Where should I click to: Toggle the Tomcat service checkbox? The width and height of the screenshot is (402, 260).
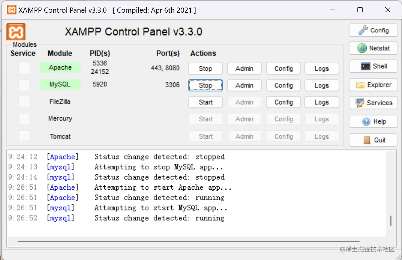click(x=24, y=136)
